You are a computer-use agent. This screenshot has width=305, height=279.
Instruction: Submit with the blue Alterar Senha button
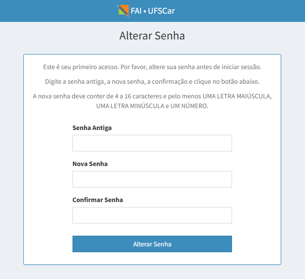tap(152, 244)
